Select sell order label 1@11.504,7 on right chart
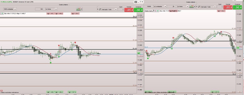 pyautogui.click(x=221, y=11)
